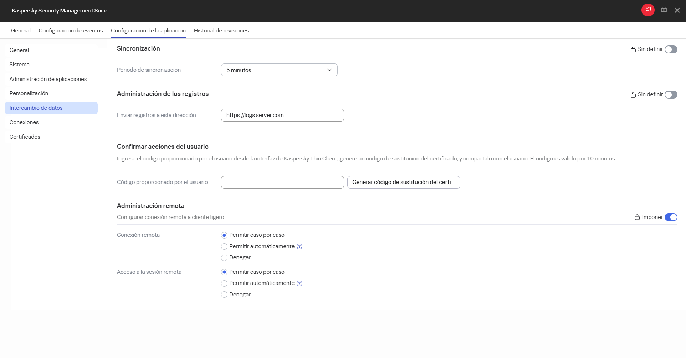Click the lock icon next to Imponer
Image resolution: width=686 pixels, height=358 pixels.
[x=637, y=217]
